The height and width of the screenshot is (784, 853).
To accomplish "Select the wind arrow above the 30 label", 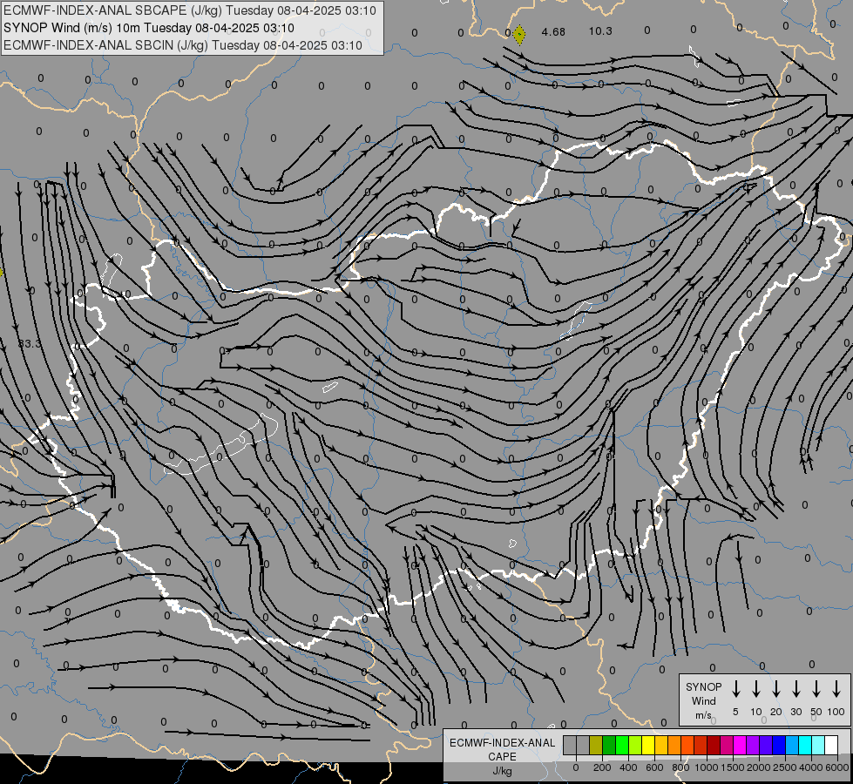I will click(x=796, y=689).
